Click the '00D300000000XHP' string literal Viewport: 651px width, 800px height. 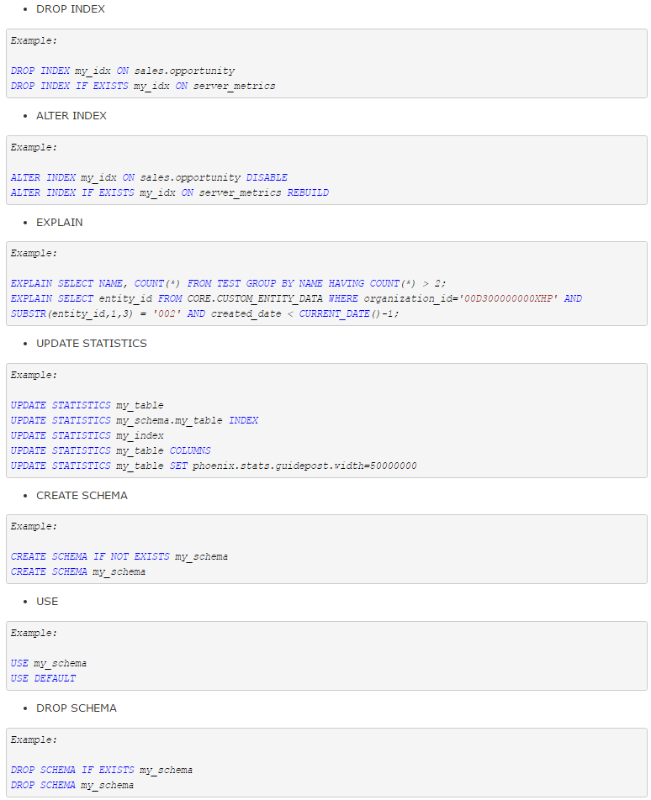509,298
